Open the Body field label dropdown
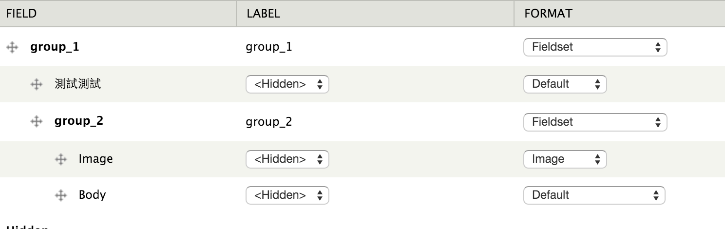725x229 pixels. point(287,195)
